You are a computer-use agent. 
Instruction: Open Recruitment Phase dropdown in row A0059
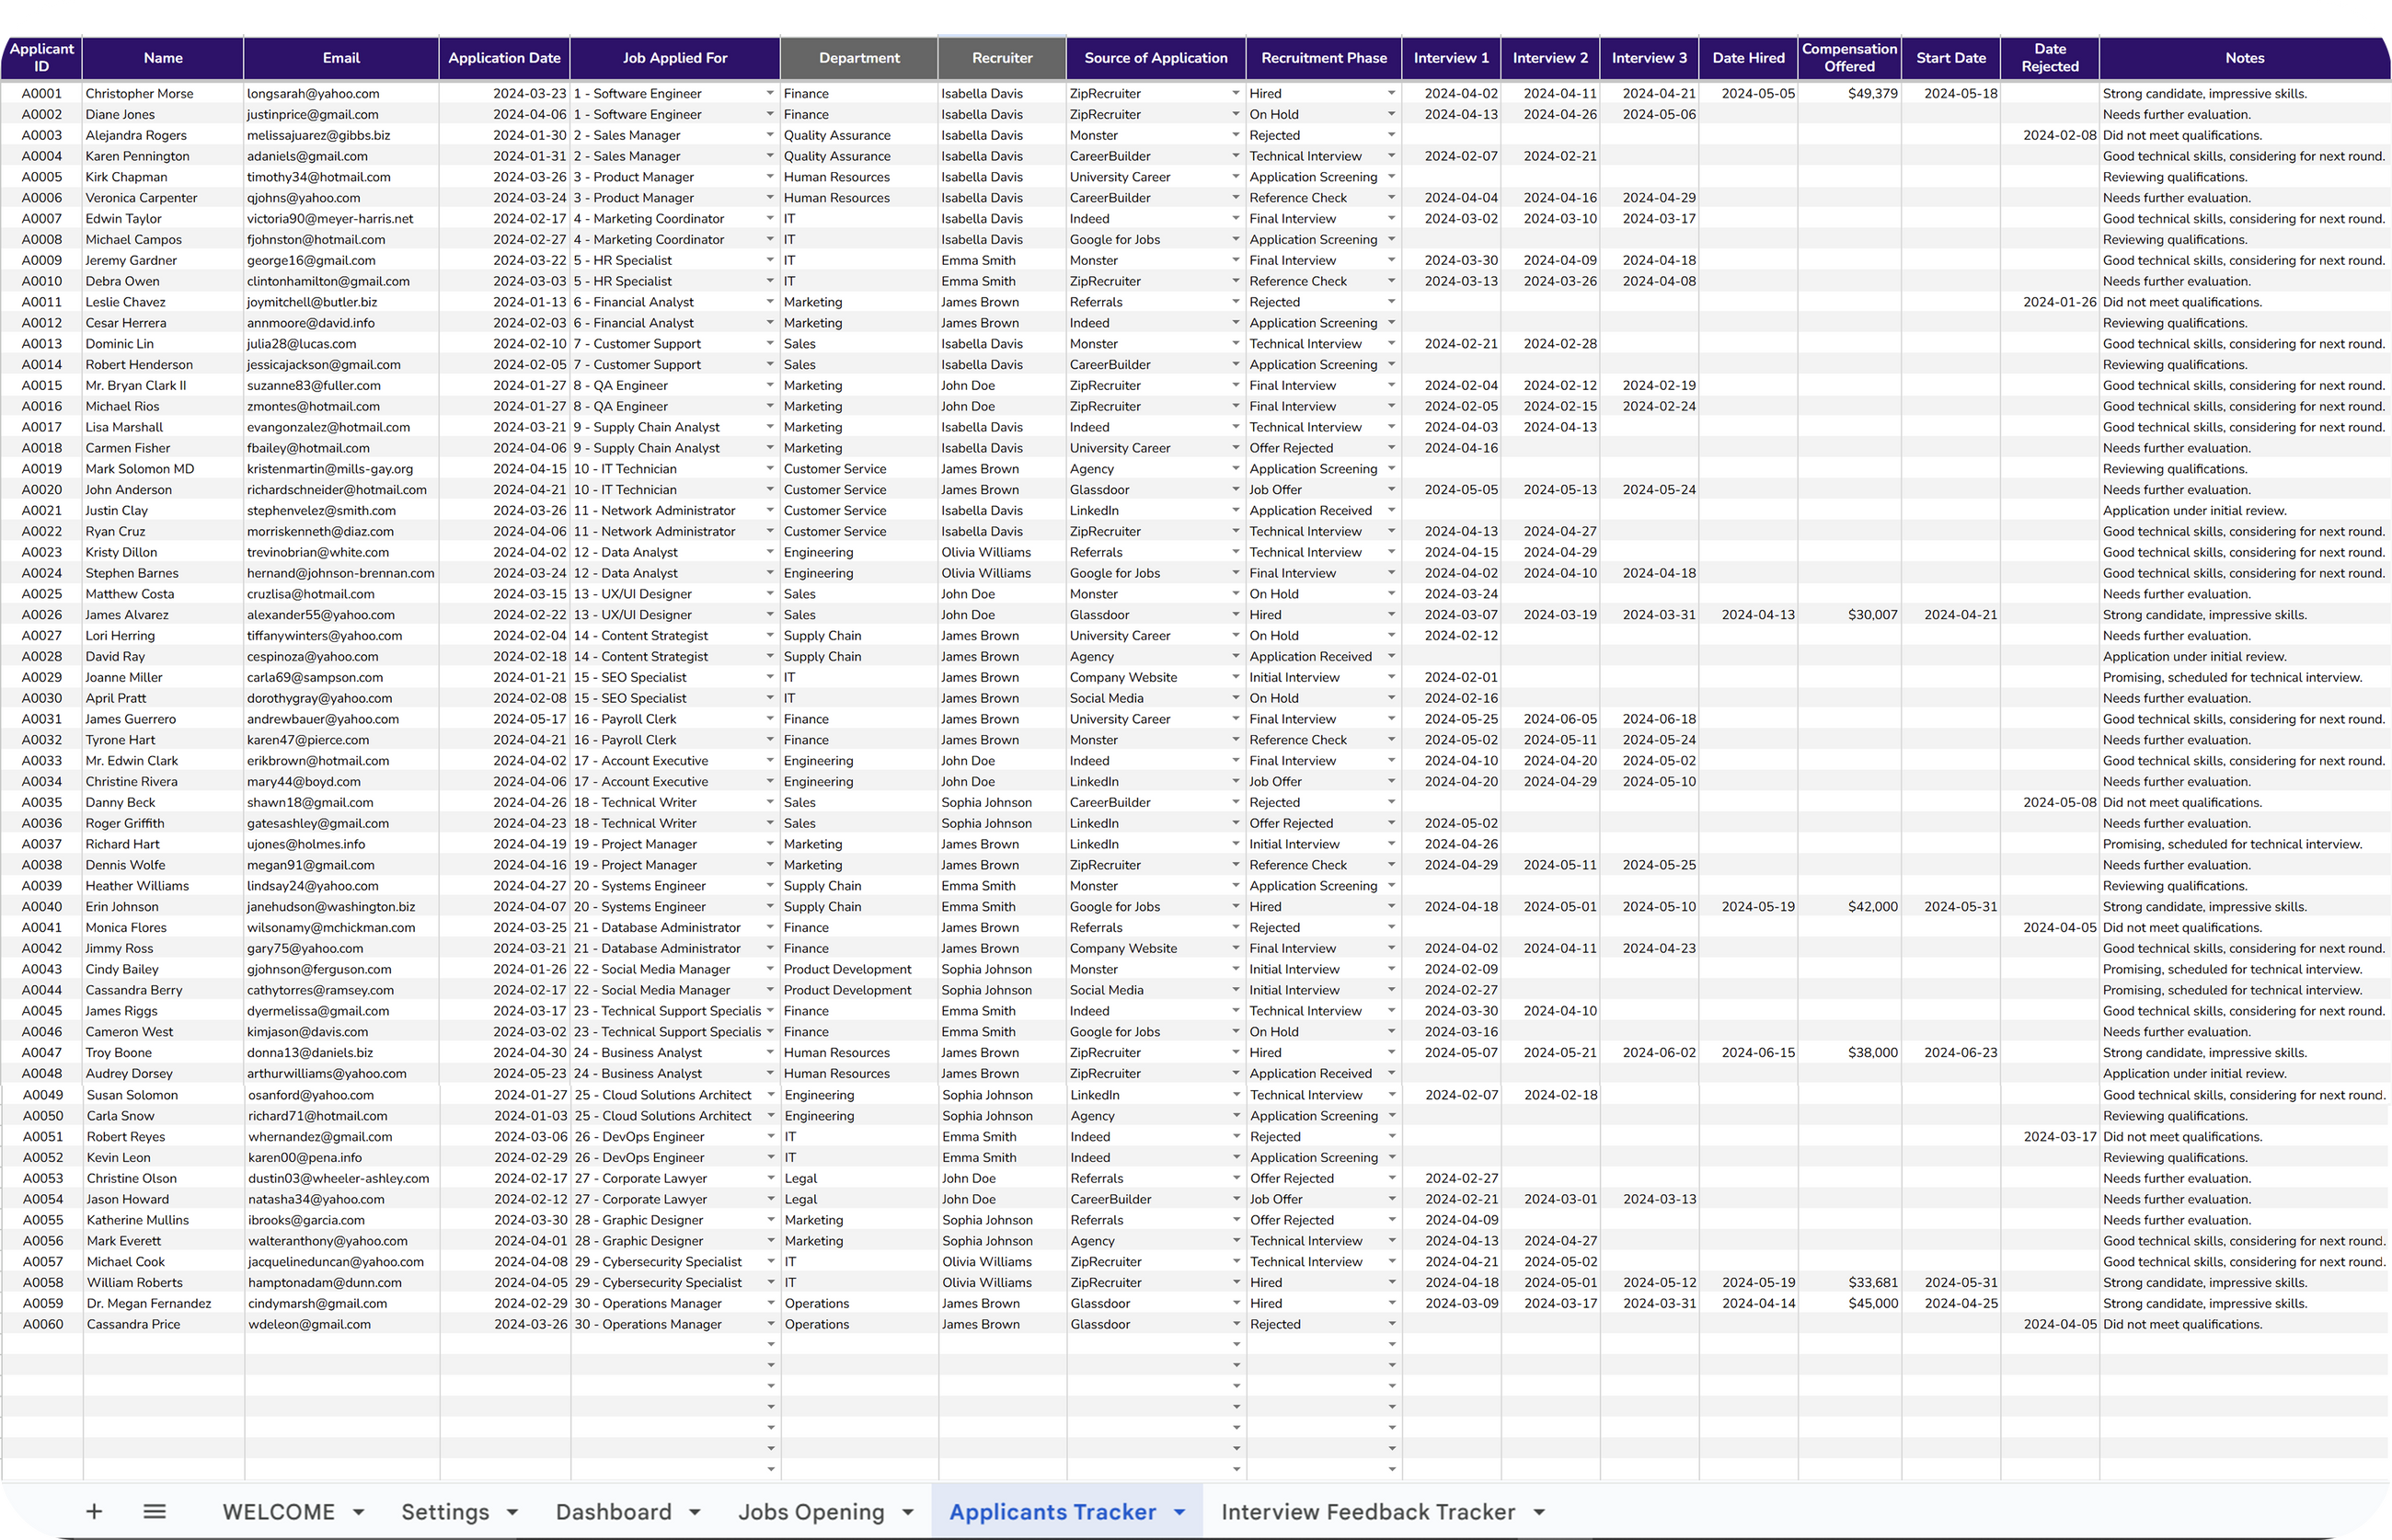pyautogui.click(x=1391, y=1303)
